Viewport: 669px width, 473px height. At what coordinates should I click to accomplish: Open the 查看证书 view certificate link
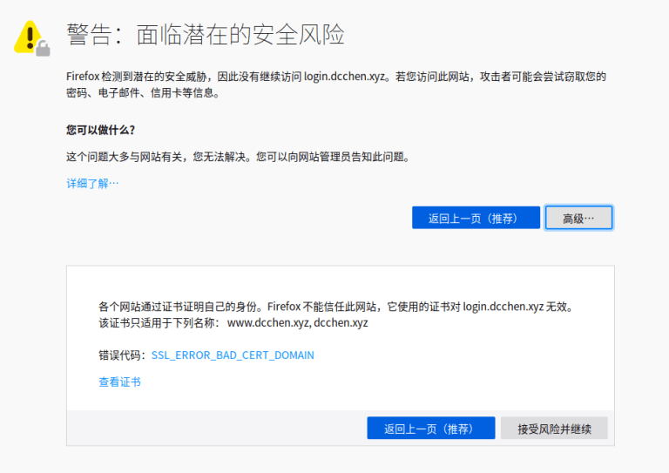coord(119,382)
